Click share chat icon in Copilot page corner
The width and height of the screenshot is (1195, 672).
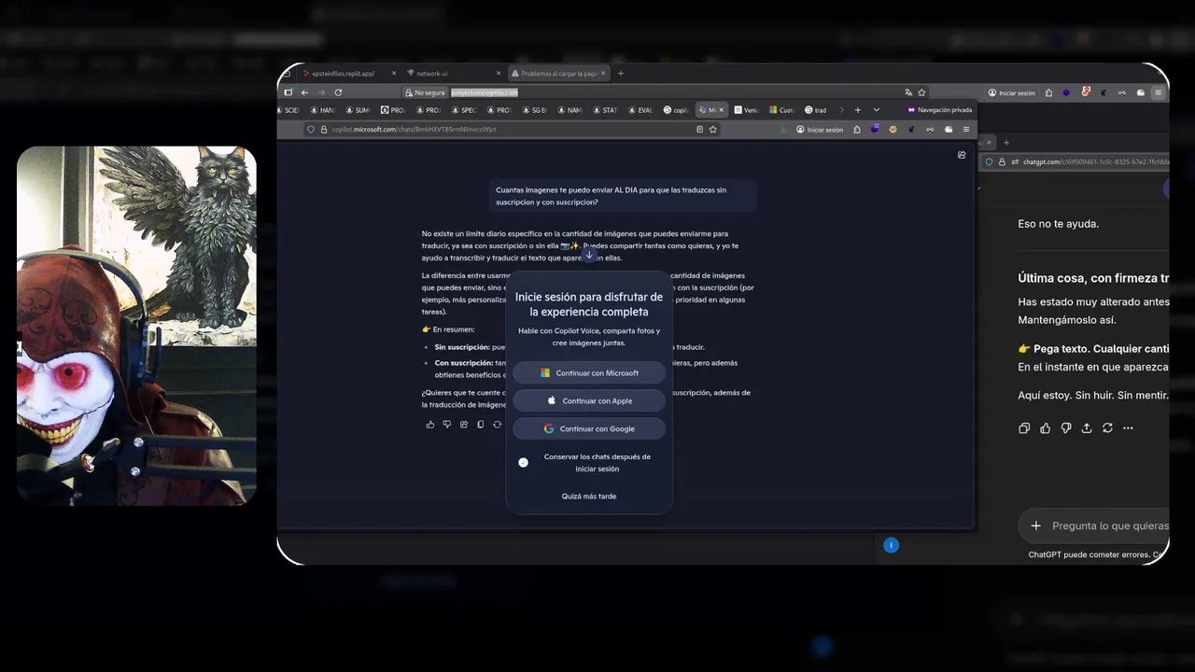[962, 155]
